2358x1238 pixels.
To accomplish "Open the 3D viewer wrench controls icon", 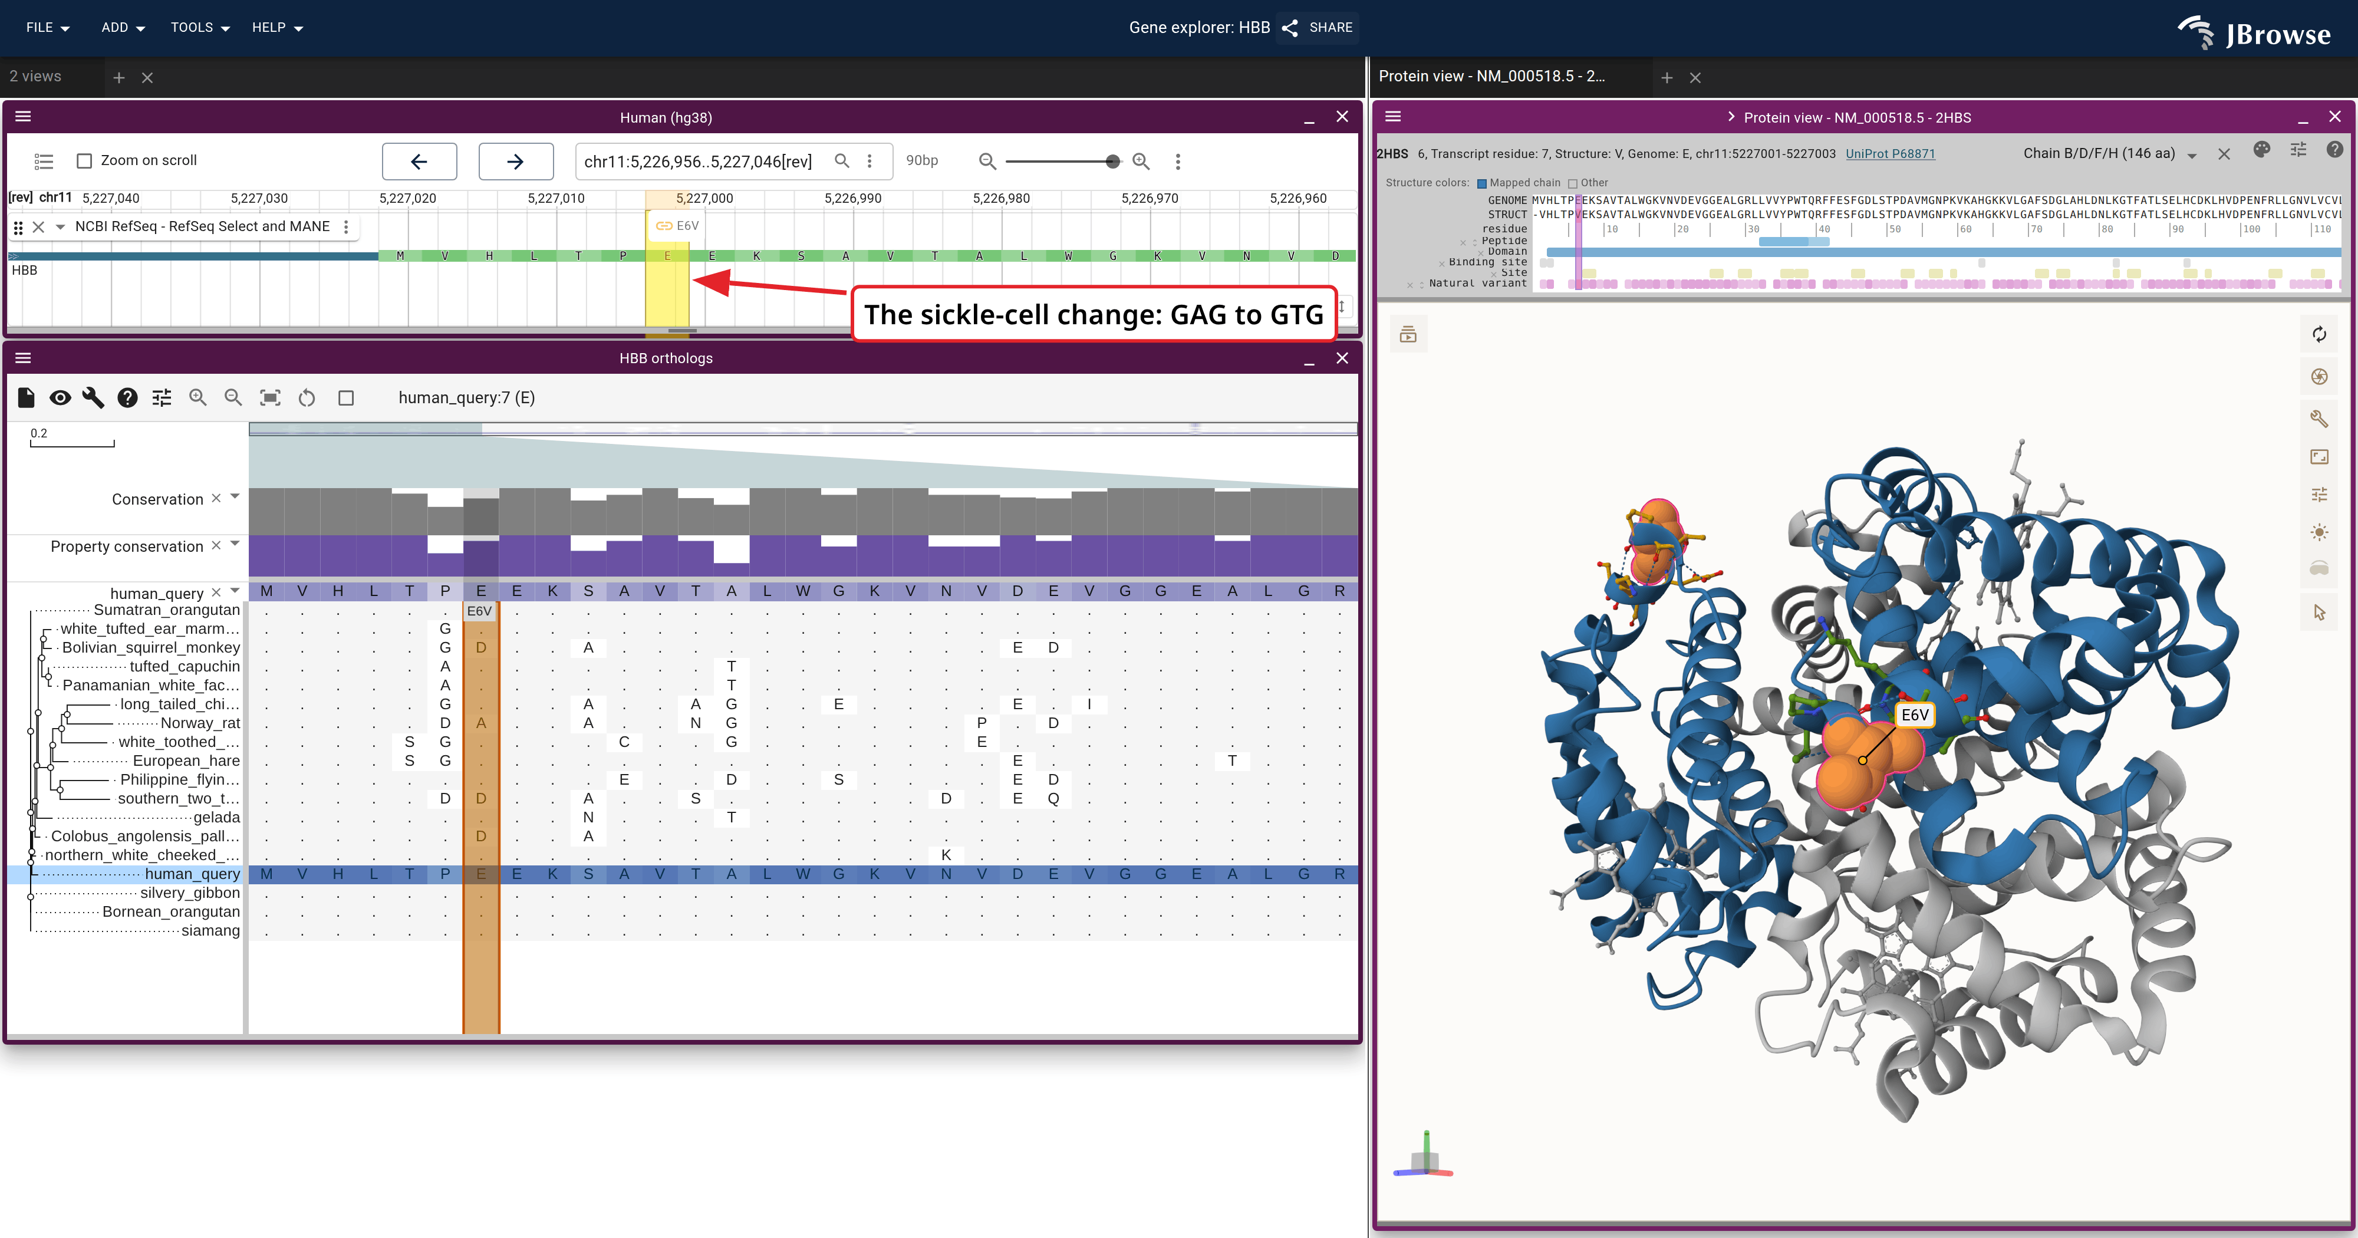I will tap(2319, 419).
